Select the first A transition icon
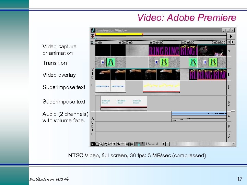The height and width of the screenshot is (185, 247). click(110, 62)
